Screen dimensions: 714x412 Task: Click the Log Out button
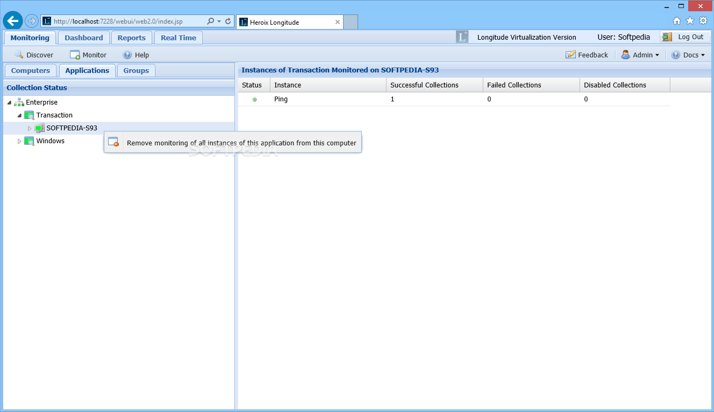click(686, 37)
